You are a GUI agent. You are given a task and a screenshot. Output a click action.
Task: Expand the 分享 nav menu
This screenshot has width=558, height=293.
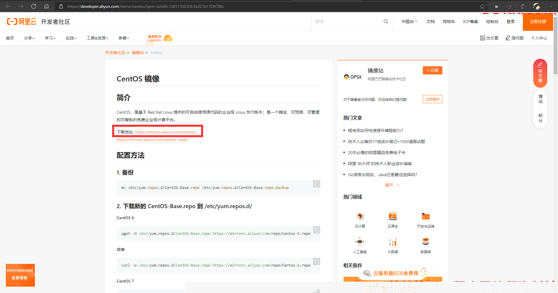(x=29, y=38)
